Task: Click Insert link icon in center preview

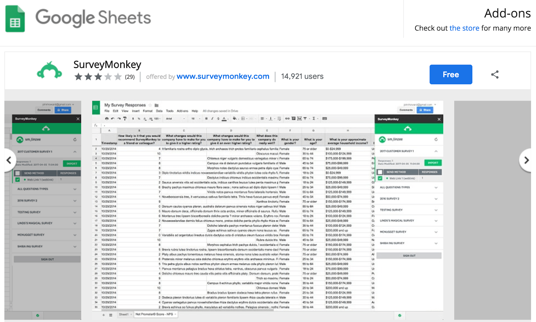Action: click(287, 118)
